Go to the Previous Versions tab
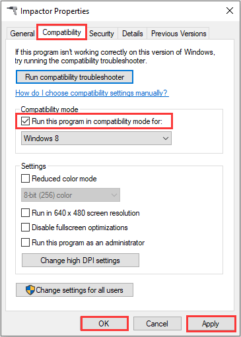 click(x=178, y=34)
